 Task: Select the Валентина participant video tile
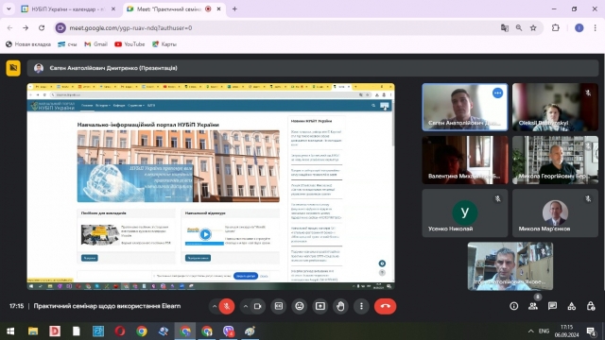click(465, 160)
